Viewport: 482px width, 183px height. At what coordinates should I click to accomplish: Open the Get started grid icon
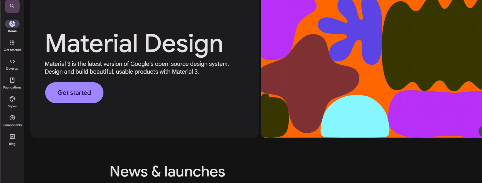click(x=12, y=43)
